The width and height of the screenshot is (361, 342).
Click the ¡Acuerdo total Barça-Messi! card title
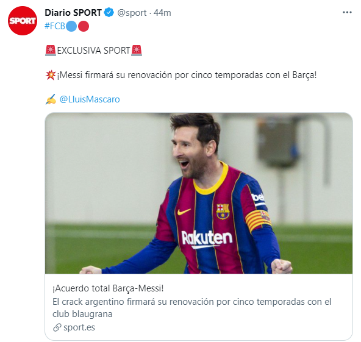(x=108, y=288)
